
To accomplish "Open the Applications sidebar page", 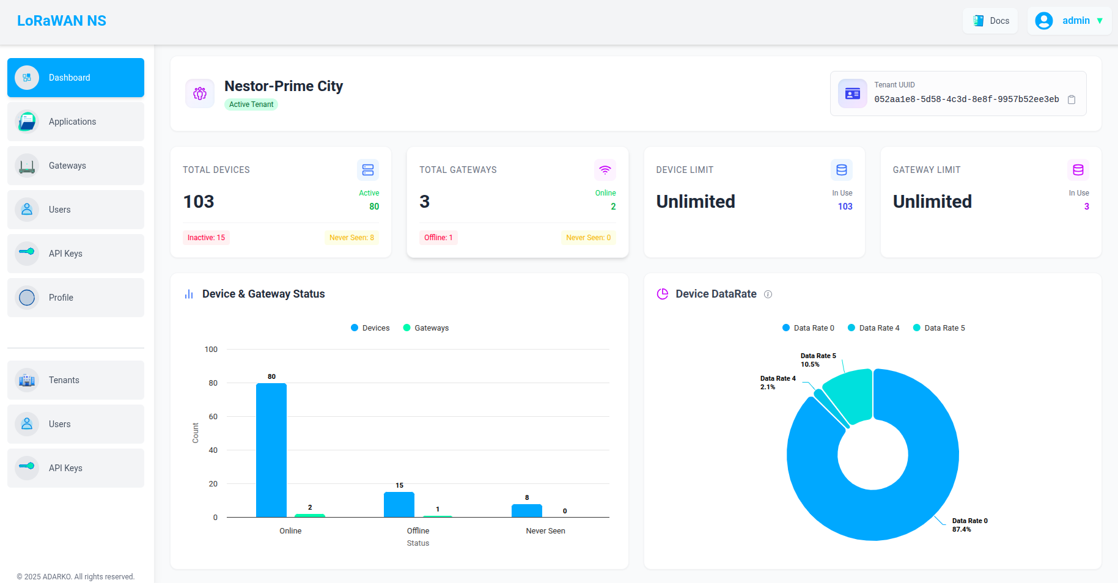I will point(76,122).
